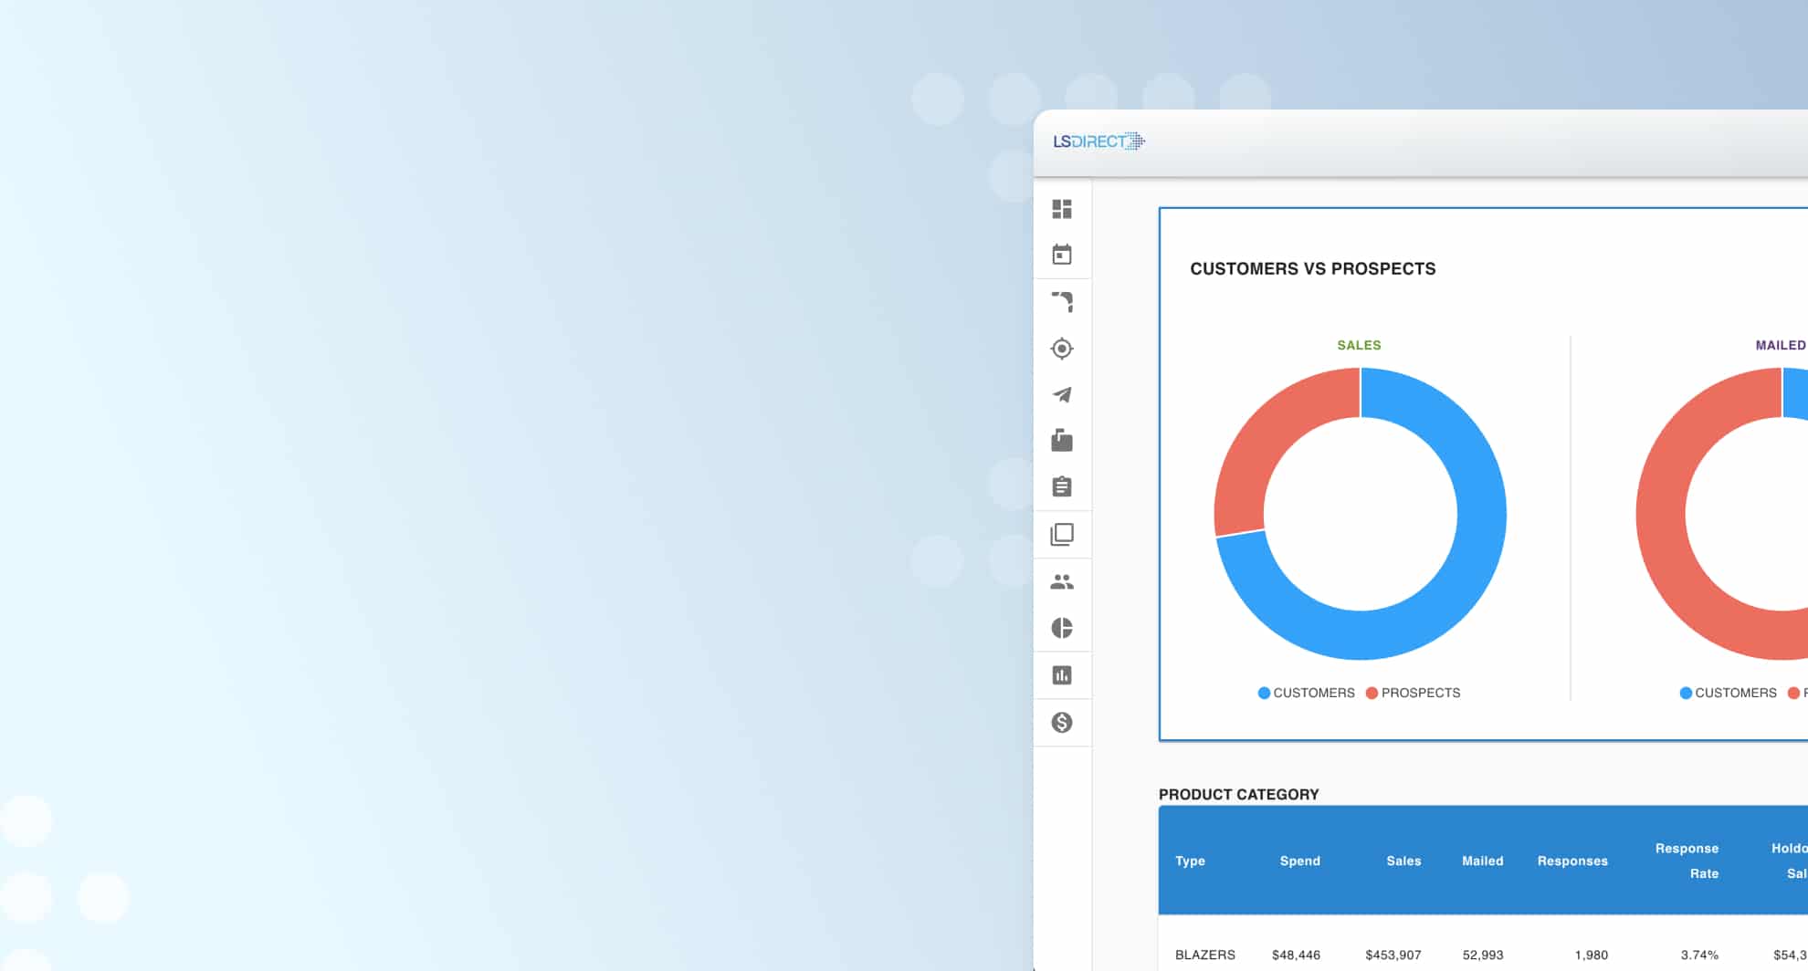This screenshot has width=1808, height=971.
Task: Click the clipboard icon in sidebar
Action: tap(1061, 486)
